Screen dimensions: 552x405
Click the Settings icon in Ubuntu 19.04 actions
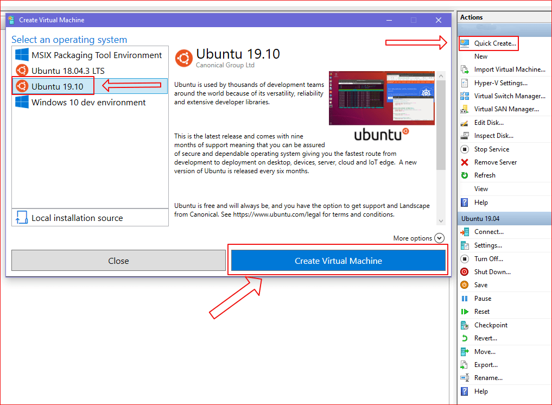[x=465, y=245]
